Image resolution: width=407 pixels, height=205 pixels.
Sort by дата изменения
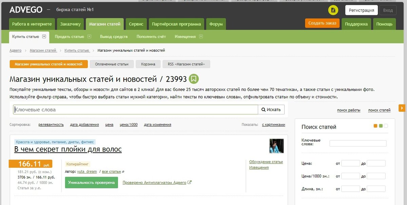point(158,125)
